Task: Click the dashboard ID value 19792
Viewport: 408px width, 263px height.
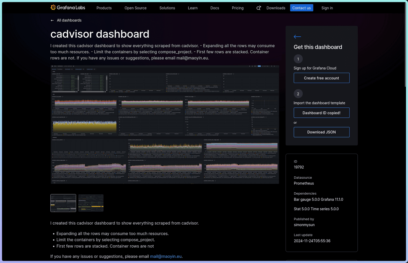Action: [x=299, y=167]
